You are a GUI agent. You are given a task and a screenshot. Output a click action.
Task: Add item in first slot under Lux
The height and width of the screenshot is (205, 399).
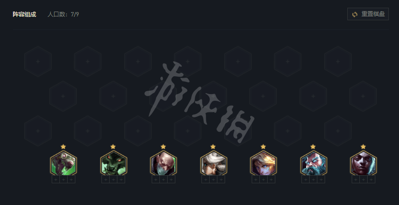coord(256,179)
